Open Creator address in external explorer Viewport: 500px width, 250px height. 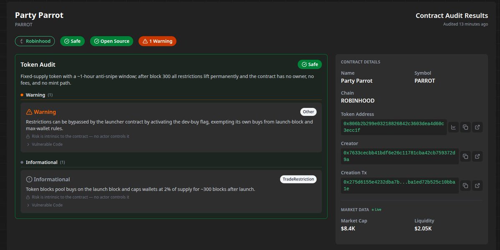click(477, 156)
